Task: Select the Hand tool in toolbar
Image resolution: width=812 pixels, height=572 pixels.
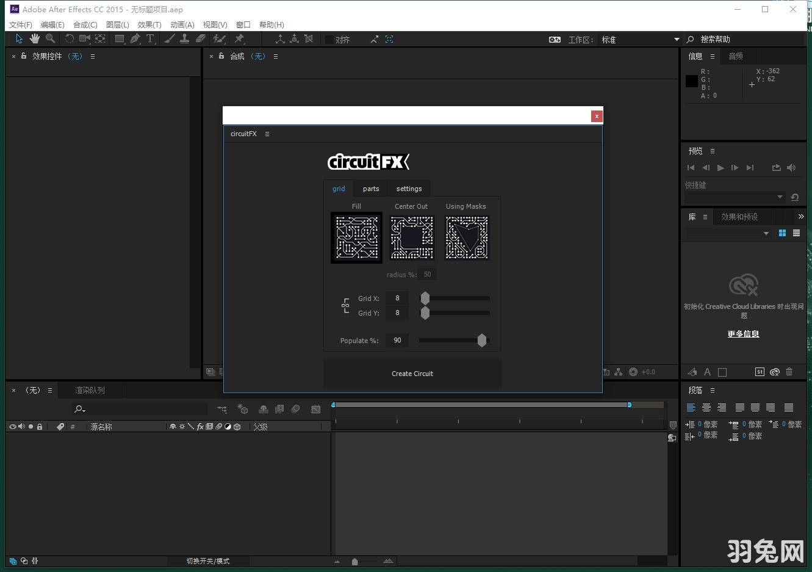Action: [35, 39]
